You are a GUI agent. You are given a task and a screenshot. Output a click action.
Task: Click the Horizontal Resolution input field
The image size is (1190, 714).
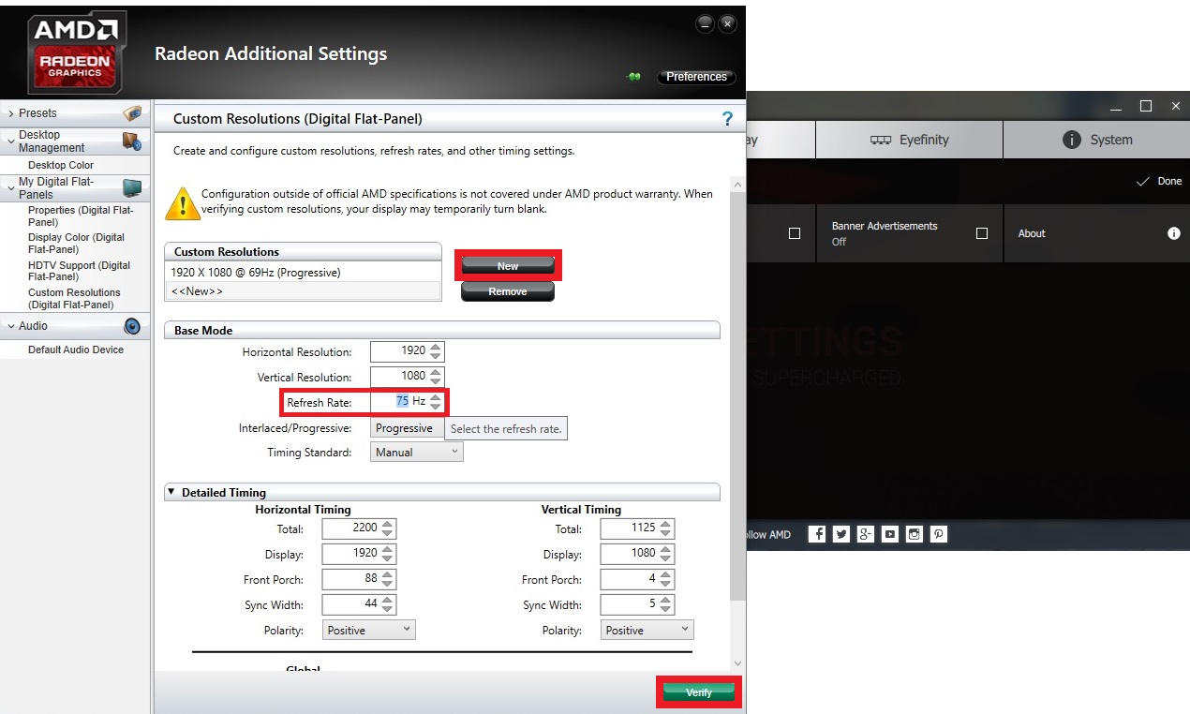click(399, 350)
